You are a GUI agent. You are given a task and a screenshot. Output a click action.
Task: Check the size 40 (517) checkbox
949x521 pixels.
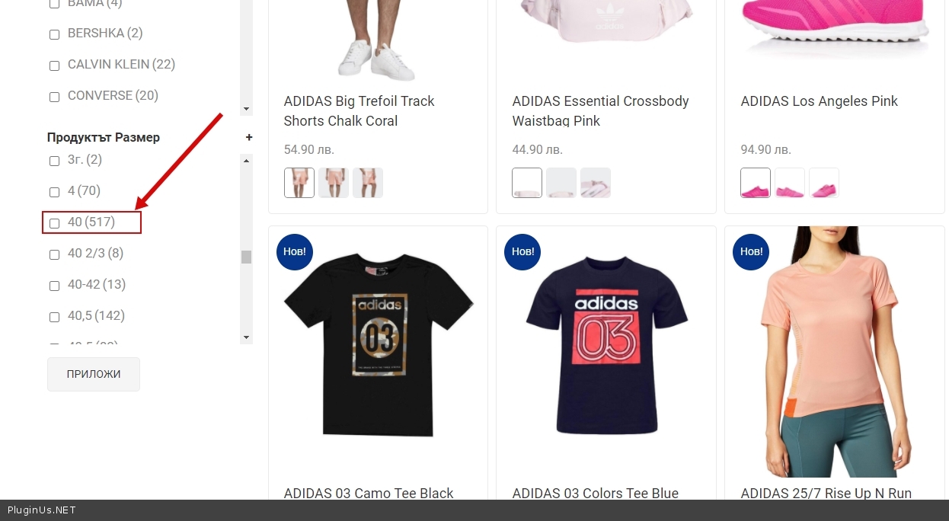[x=54, y=223]
